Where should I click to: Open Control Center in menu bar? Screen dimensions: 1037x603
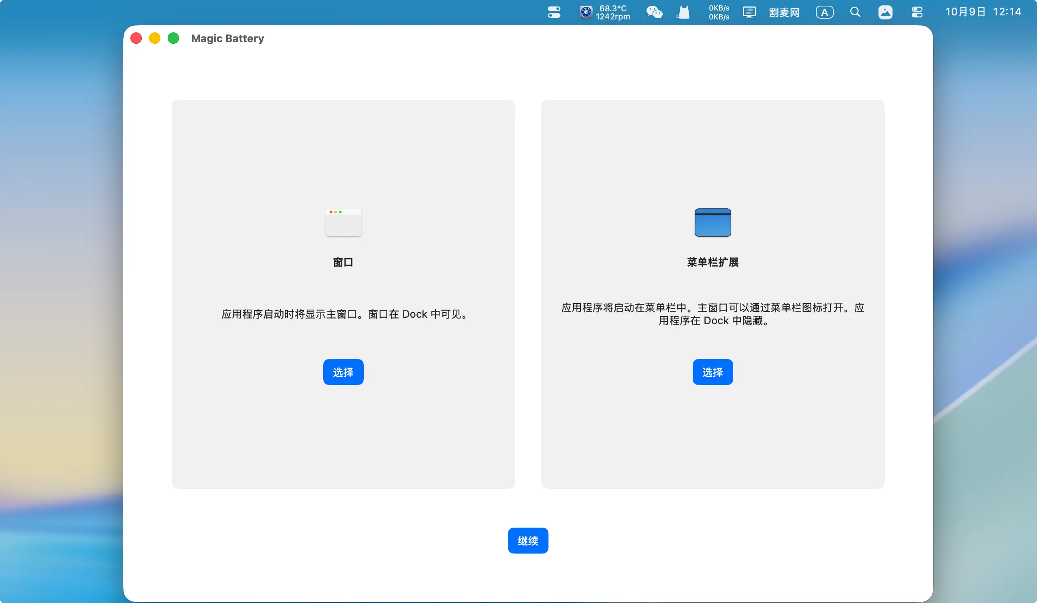[x=917, y=12]
